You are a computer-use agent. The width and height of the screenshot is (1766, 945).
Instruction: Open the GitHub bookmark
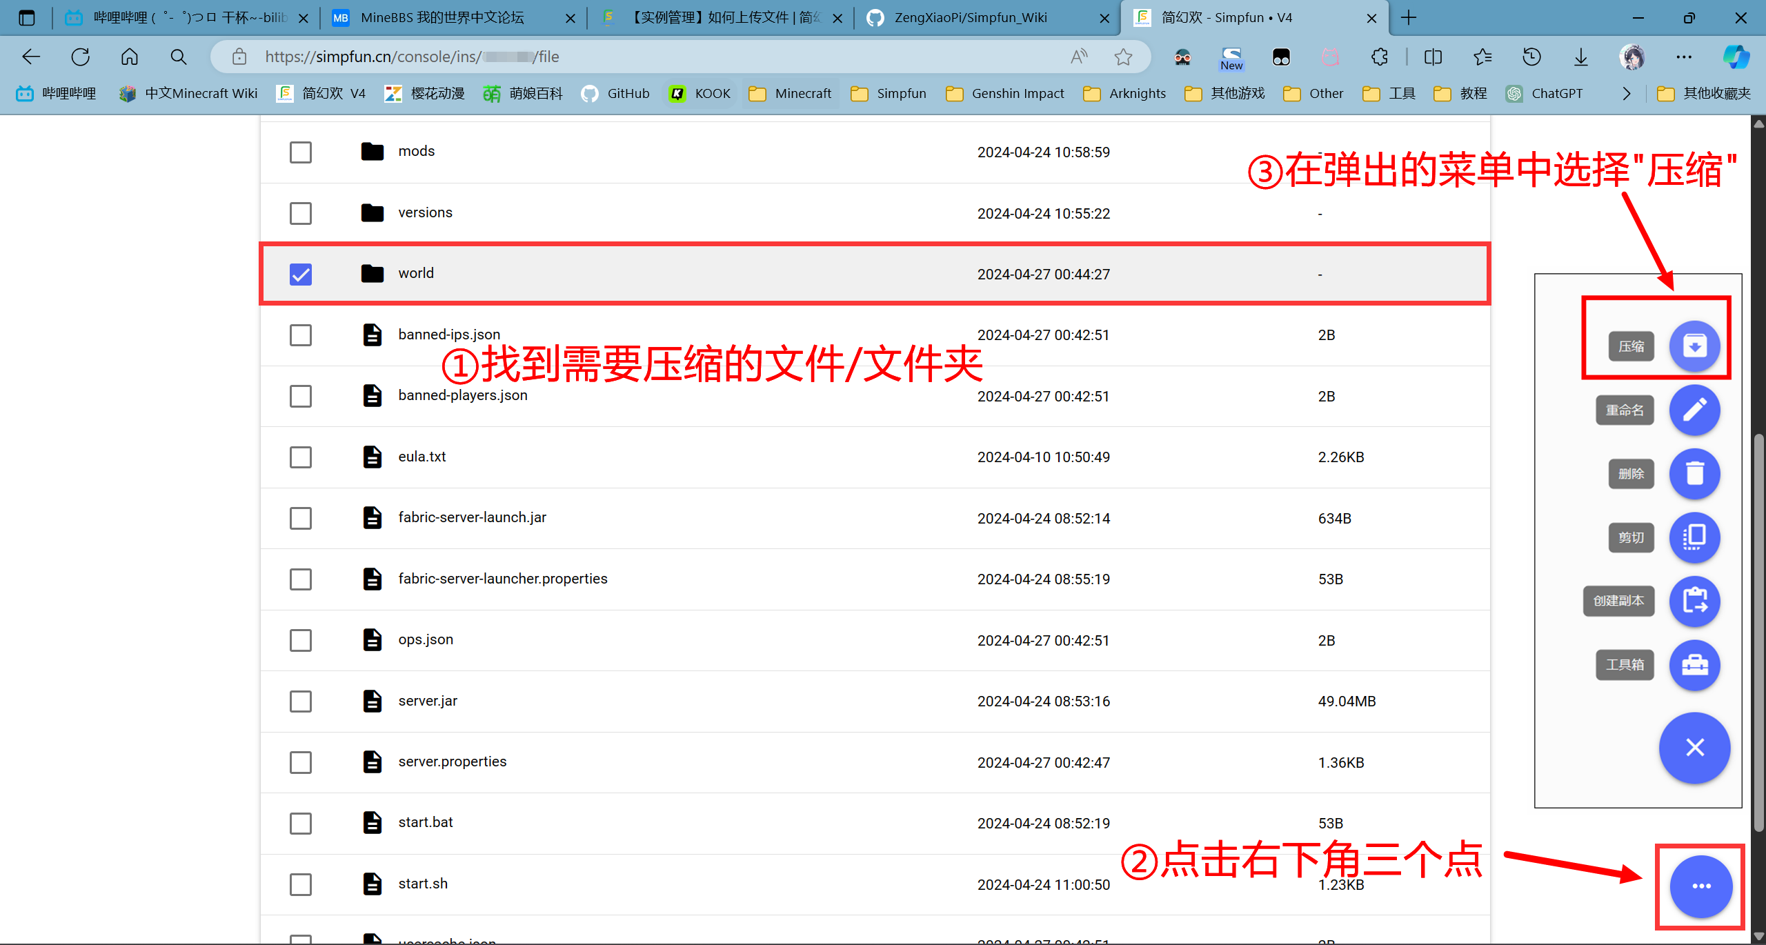[x=615, y=93]
